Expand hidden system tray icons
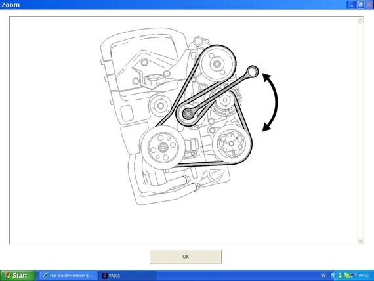374x281 pixels. [x=333, y=276]
